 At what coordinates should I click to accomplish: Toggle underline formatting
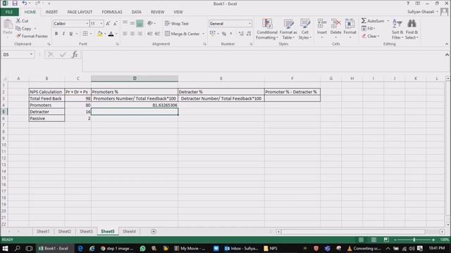tap(70, 34)
